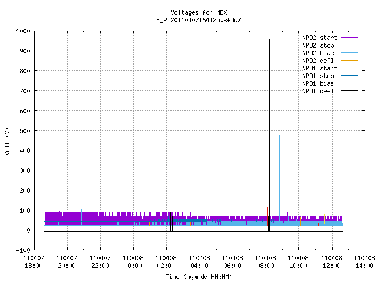Click the red NPD1 bias legend line

pyautogui.click(x=350, y=83)
